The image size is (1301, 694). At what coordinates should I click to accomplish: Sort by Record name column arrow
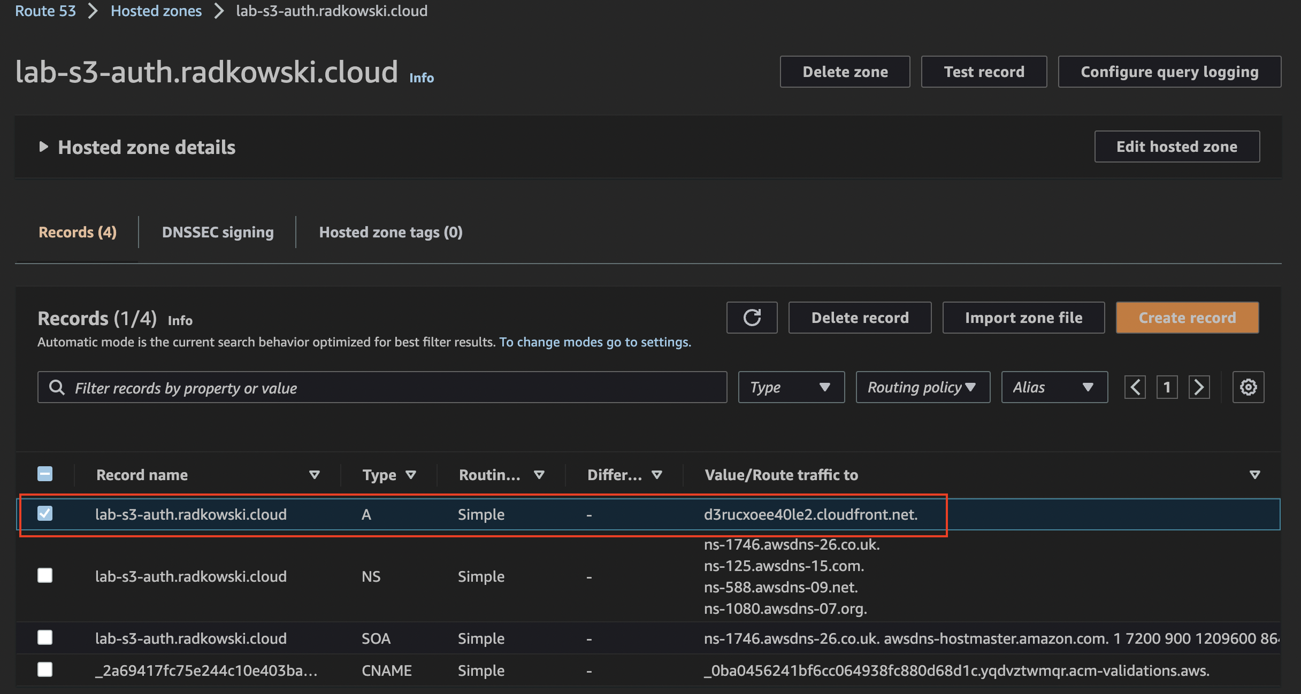click(x=315, y=475)
